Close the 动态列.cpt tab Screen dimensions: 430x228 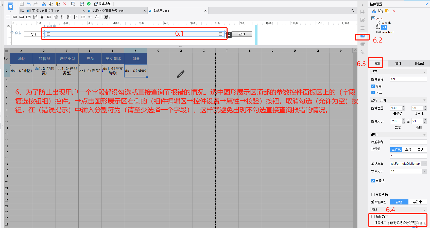(x=205, y=11)
